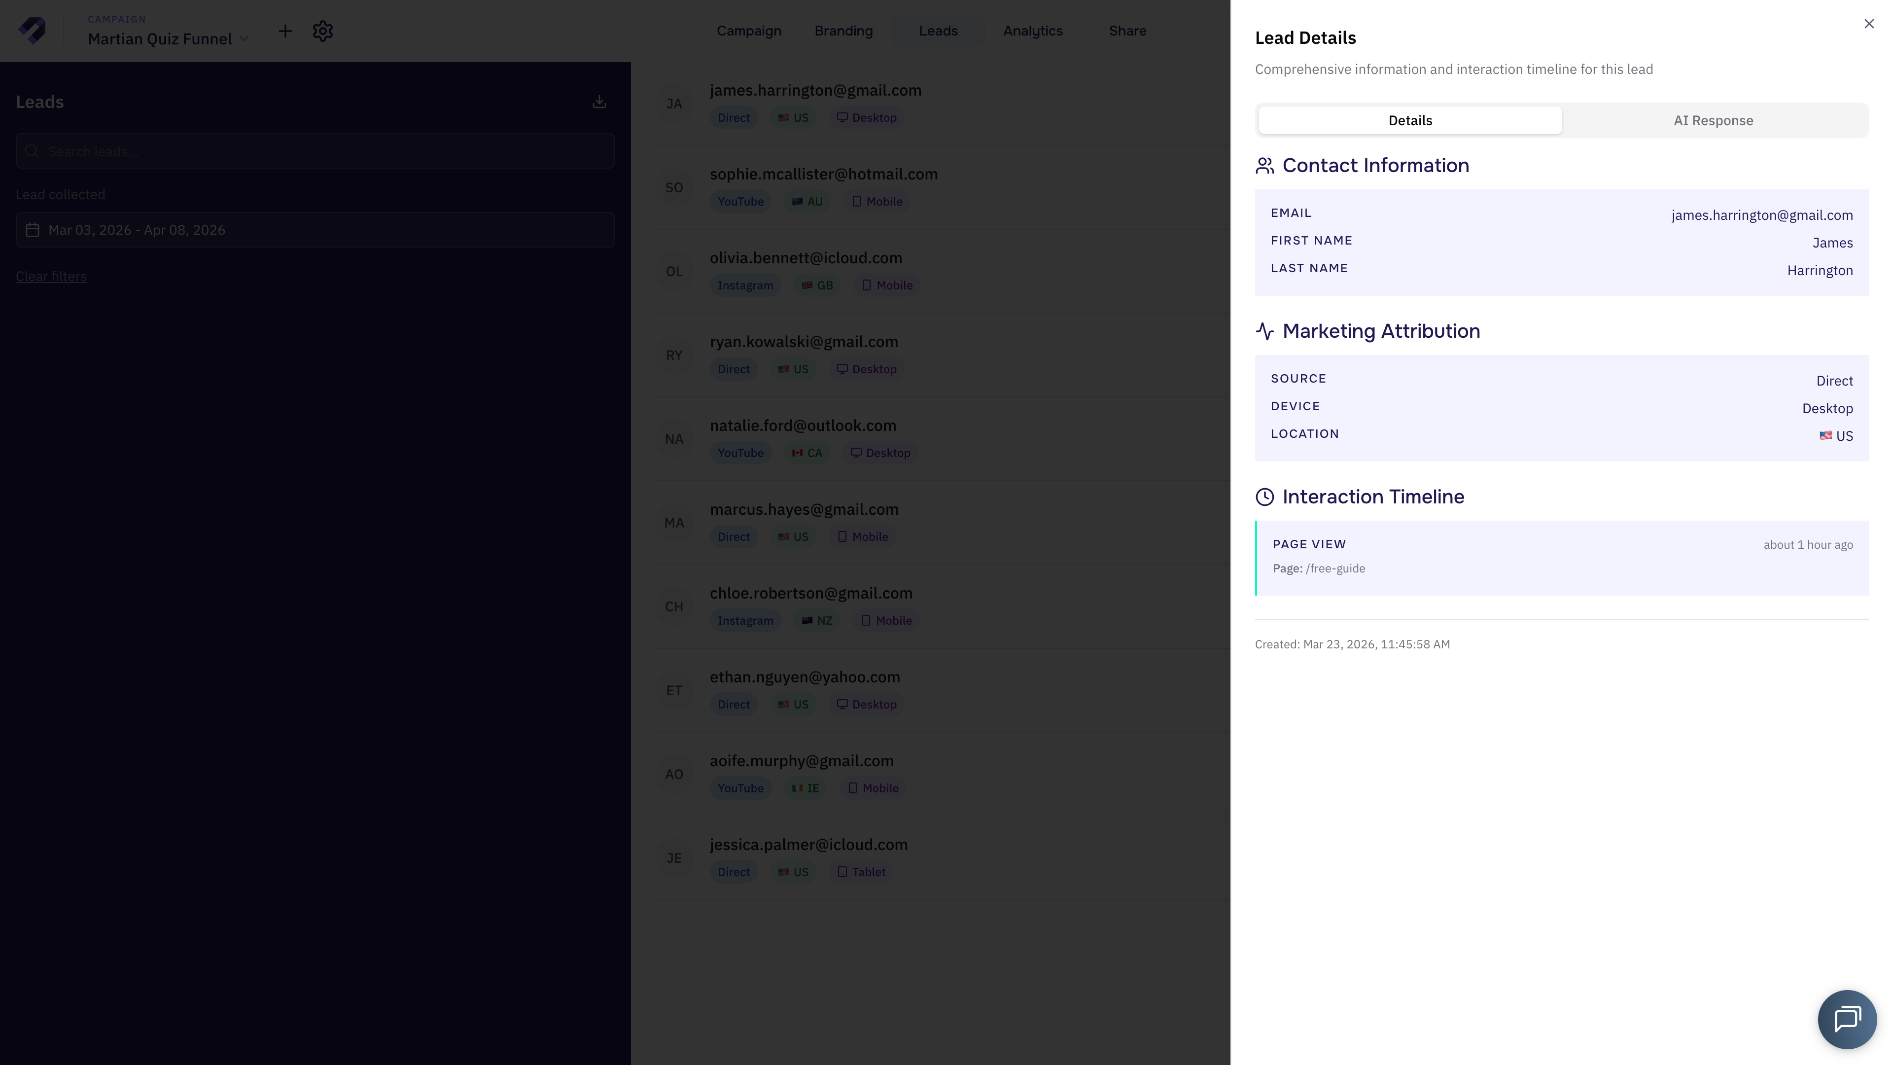Select the ryan.kowalski@gmail.com lead row
The width and height of the screenshot is (1893, 1065).
click(x=803, y=342)
